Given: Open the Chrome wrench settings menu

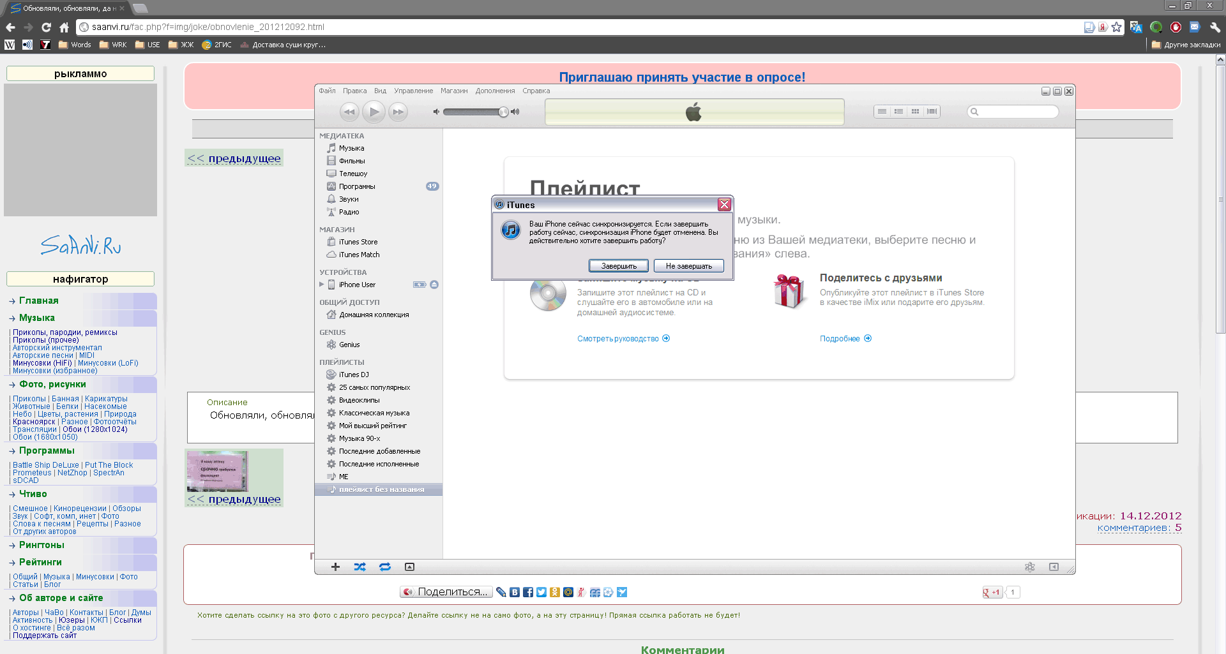Looking at the screenshot, I should tap(1215, 27).
